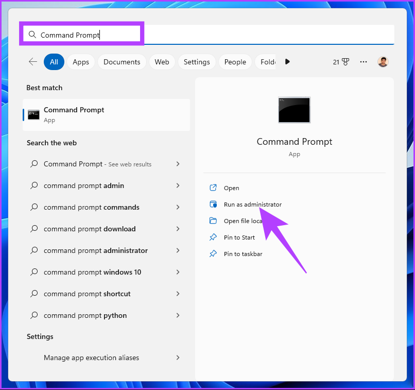Click the large Command Prompt preview icon

pyautogui.click(x=294, y=110)
